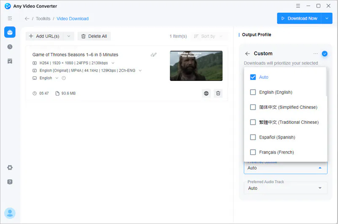Click the subtitle icon next to English
338x224 pixels.
[35, 78]
